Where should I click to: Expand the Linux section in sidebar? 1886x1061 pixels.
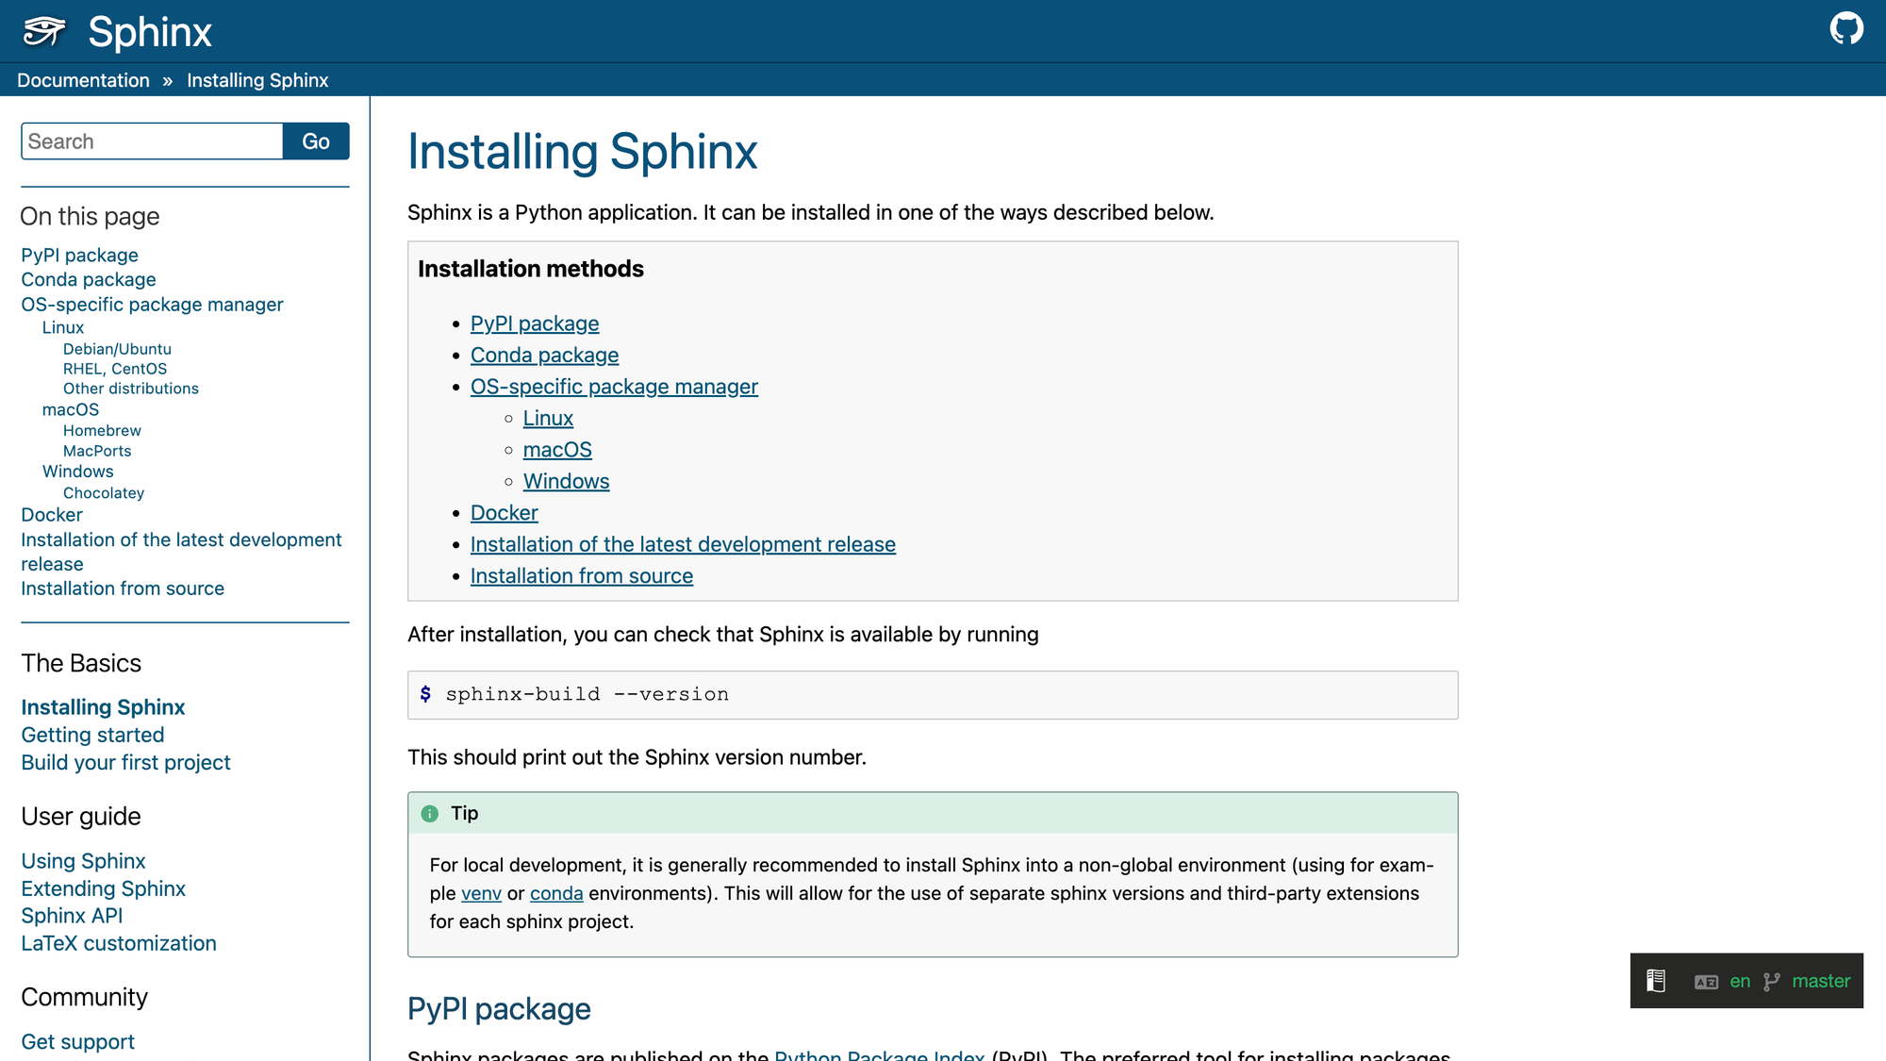tap(62, 326)
